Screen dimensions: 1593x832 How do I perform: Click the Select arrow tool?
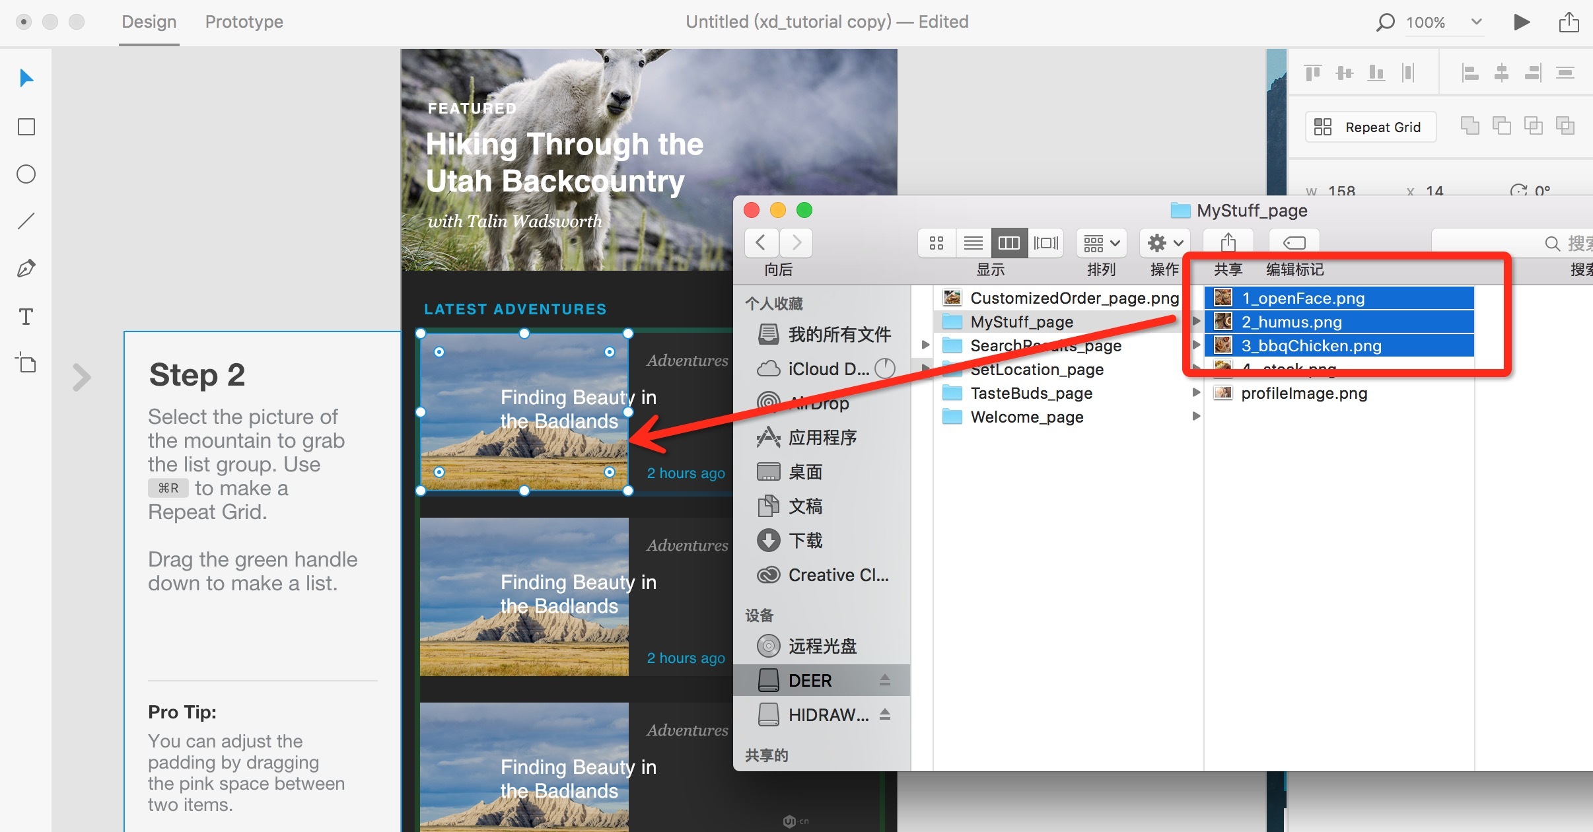point(26,79)
